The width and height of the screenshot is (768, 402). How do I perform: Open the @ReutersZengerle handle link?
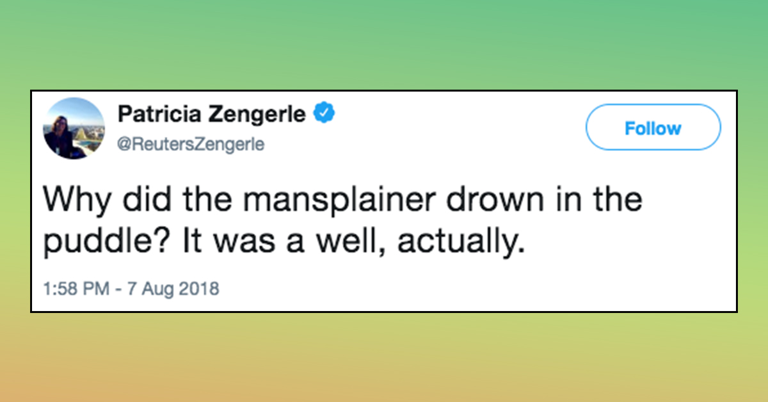pyautogui.click(x=191, y=145)
